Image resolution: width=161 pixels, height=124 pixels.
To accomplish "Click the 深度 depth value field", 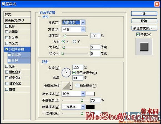I will click(95, 36).
